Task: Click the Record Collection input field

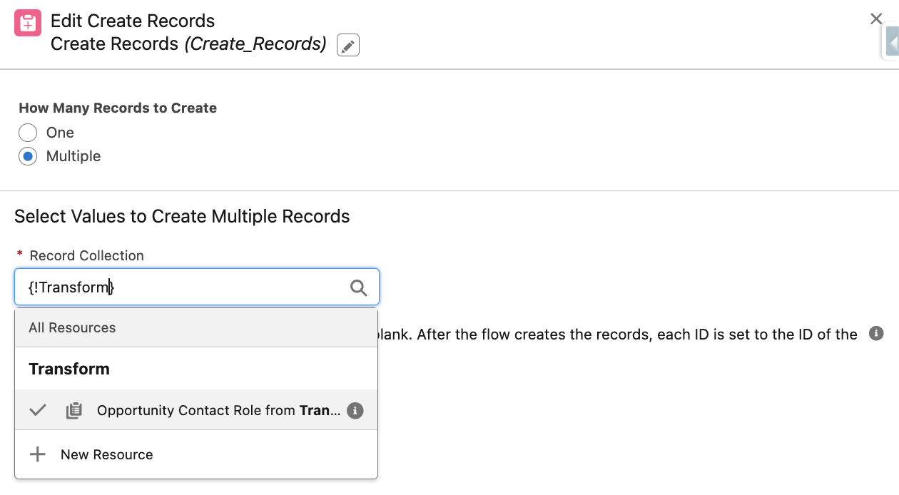Action: coord(197,287)
